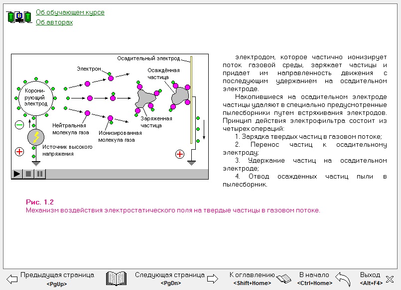This screenshot has width=401, height=290.
Task: Click 'Выход' to exit
Action: (370, 275)
